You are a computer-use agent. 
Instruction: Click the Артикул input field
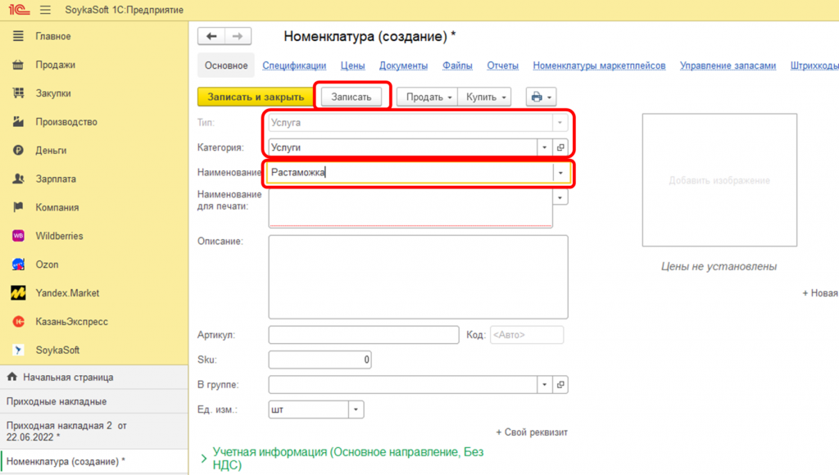tap(363, 335)
